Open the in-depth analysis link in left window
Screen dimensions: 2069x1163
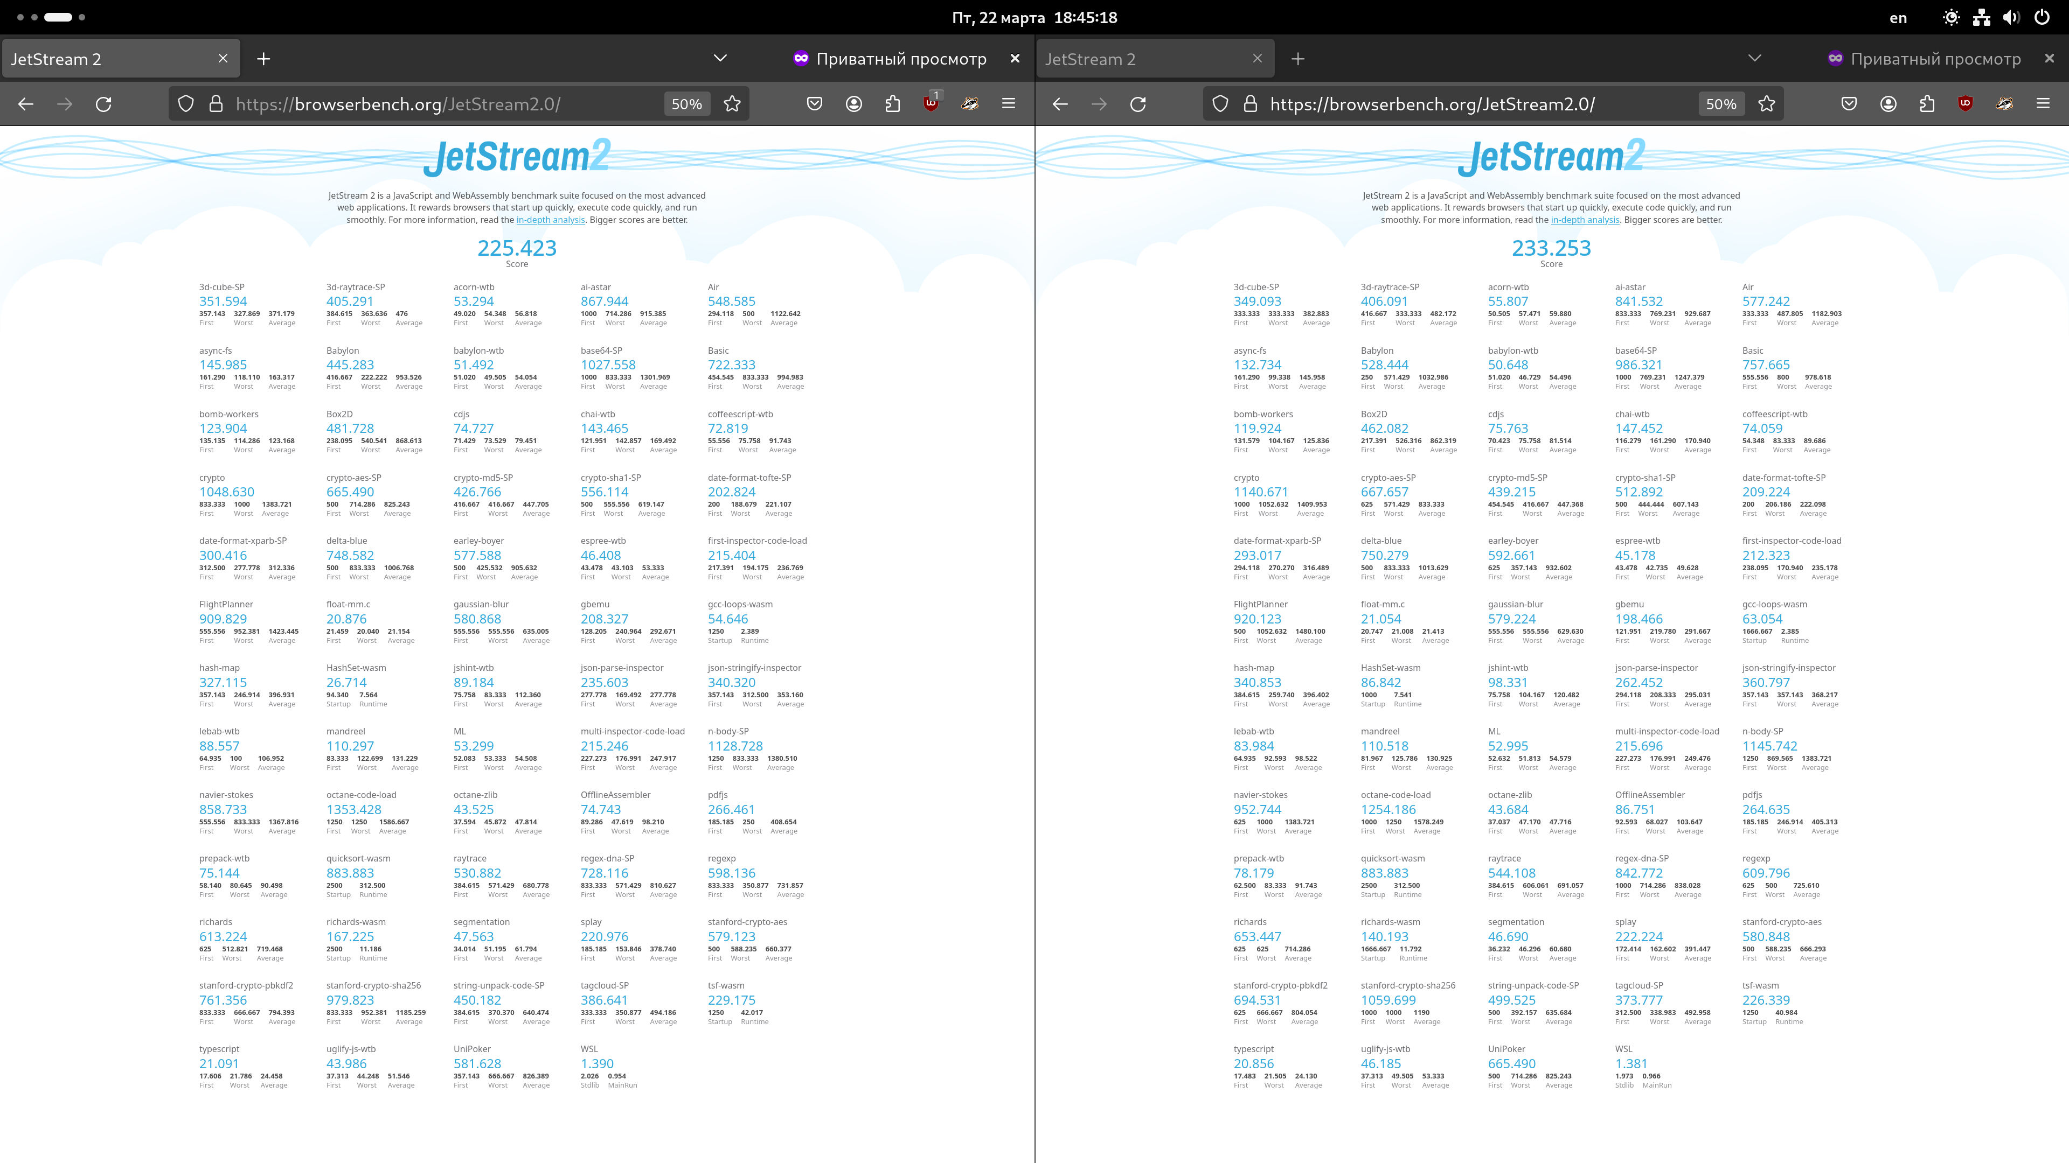[550, 220]
